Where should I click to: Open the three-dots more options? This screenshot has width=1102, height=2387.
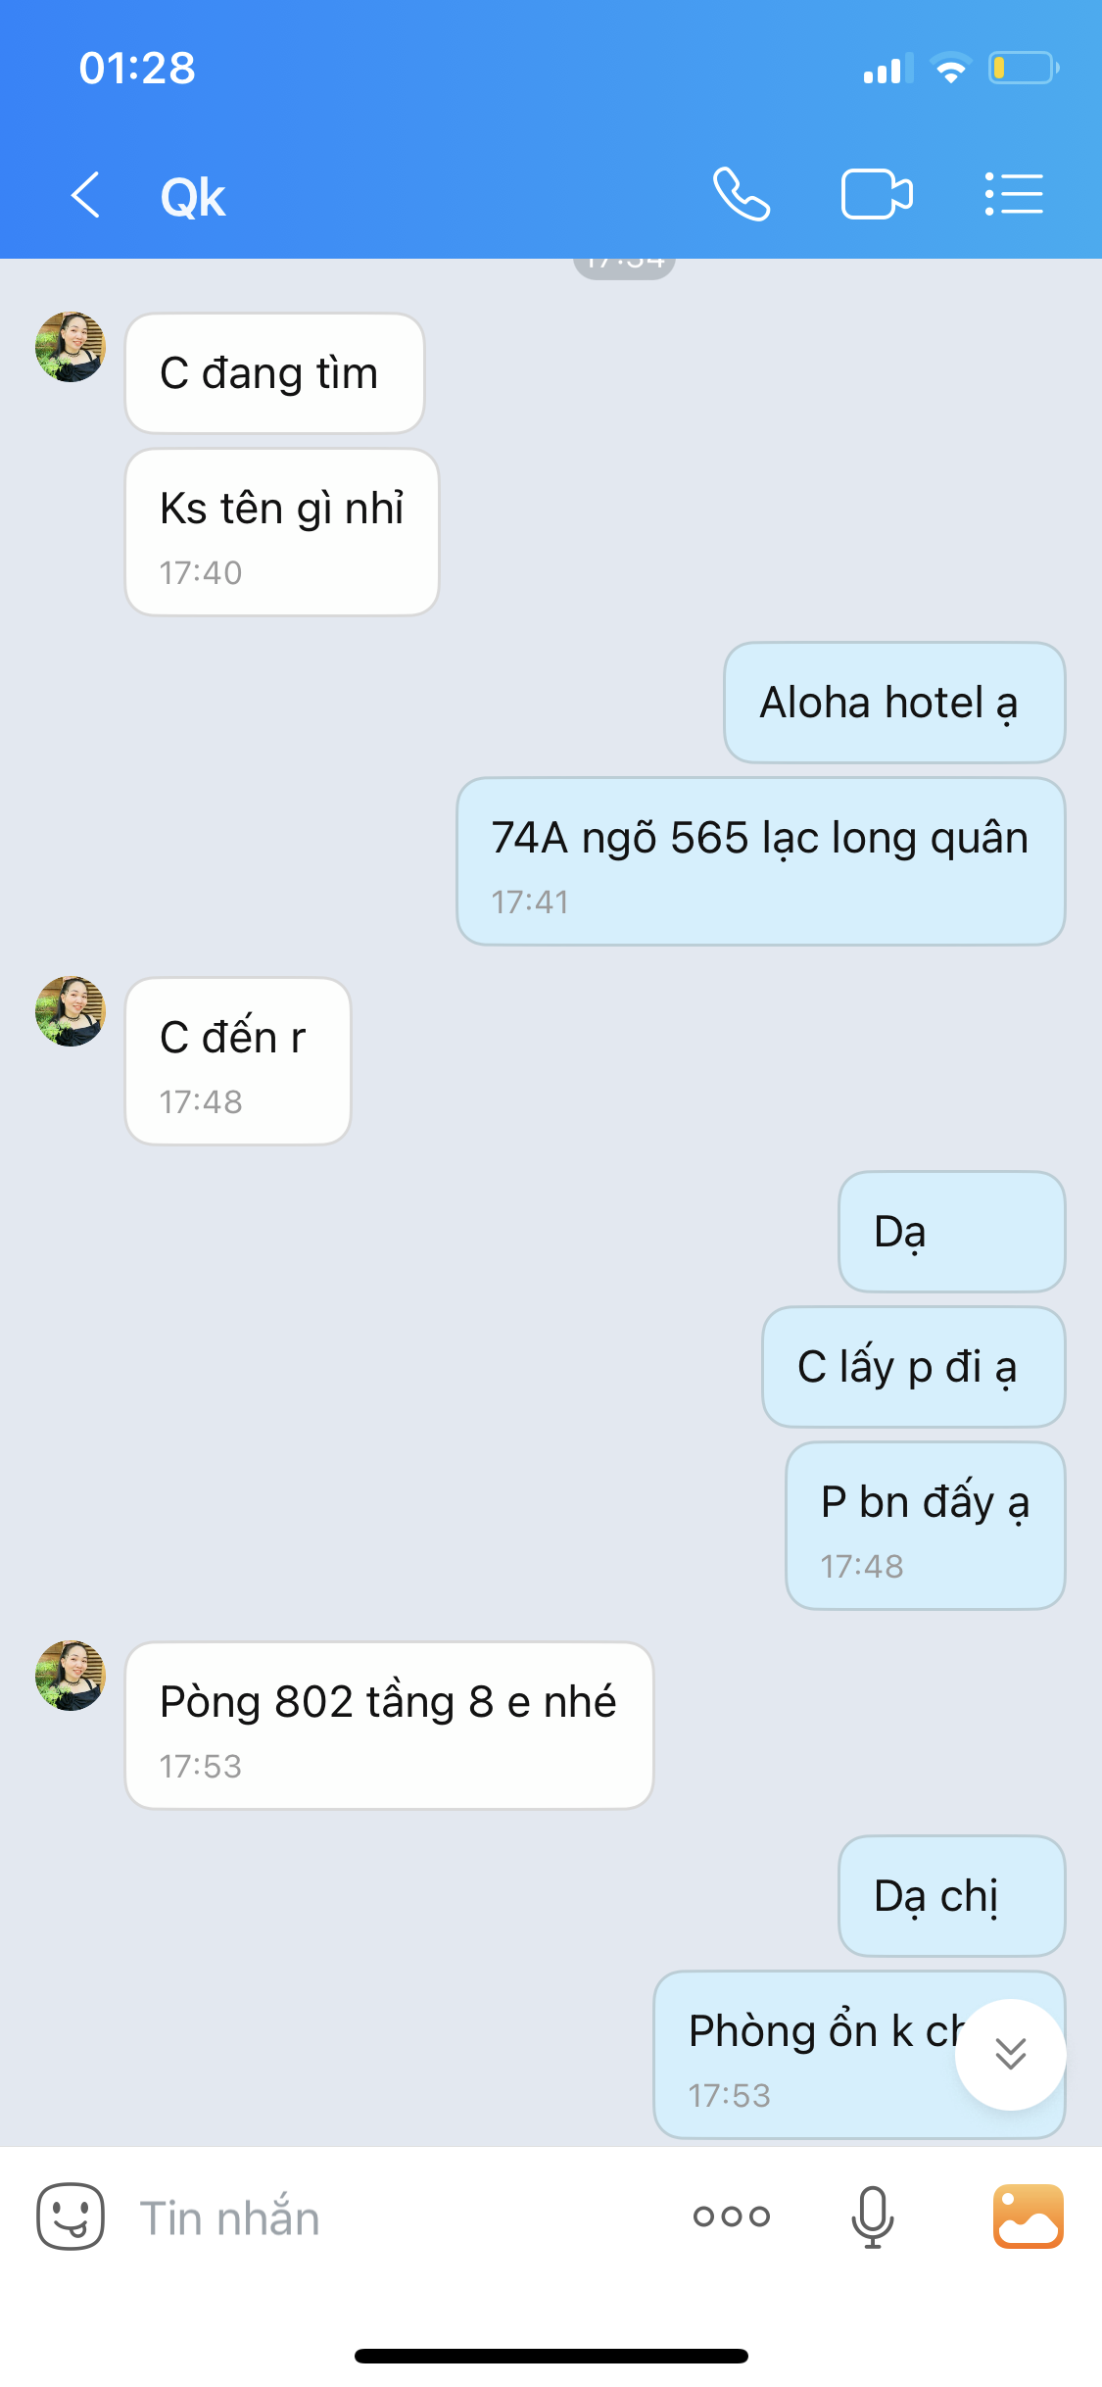click(732, 2216)
